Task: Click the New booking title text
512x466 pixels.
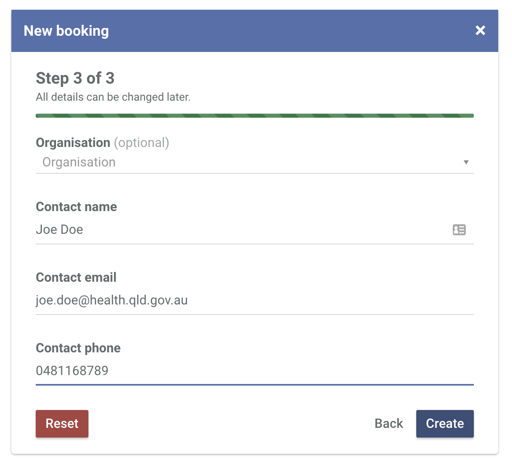Action: click(66, 31)
